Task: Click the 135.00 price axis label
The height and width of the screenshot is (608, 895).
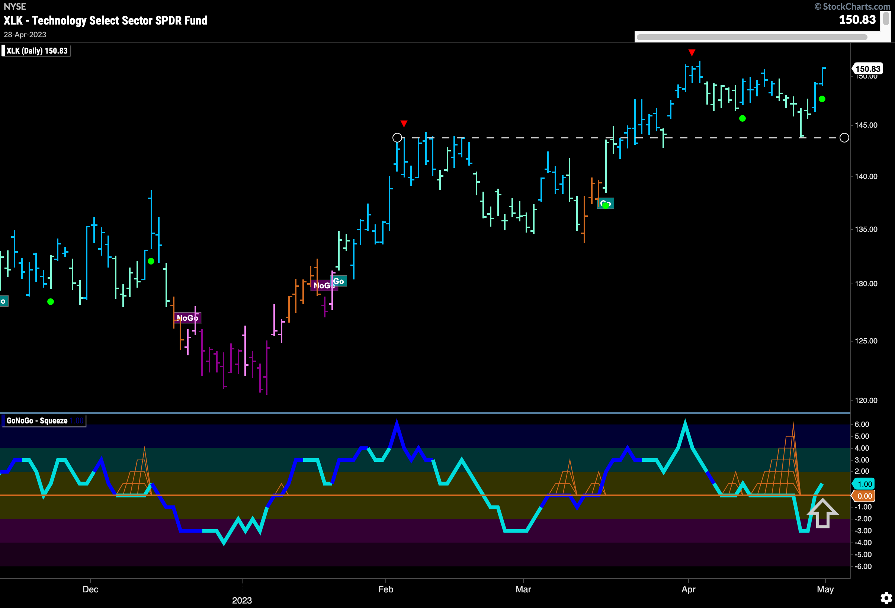Action: tap(866, 229)
